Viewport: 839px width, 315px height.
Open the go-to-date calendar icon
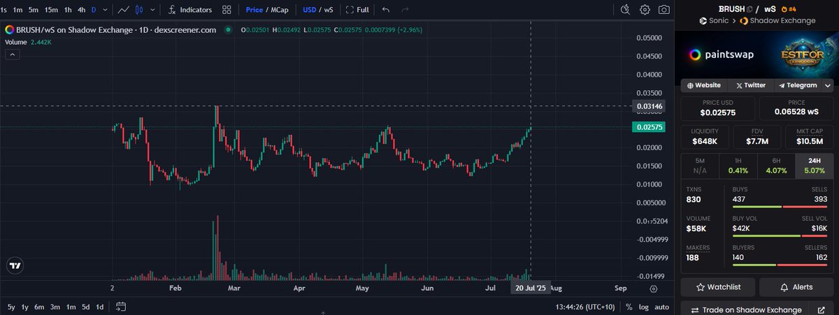pos(121,307)
